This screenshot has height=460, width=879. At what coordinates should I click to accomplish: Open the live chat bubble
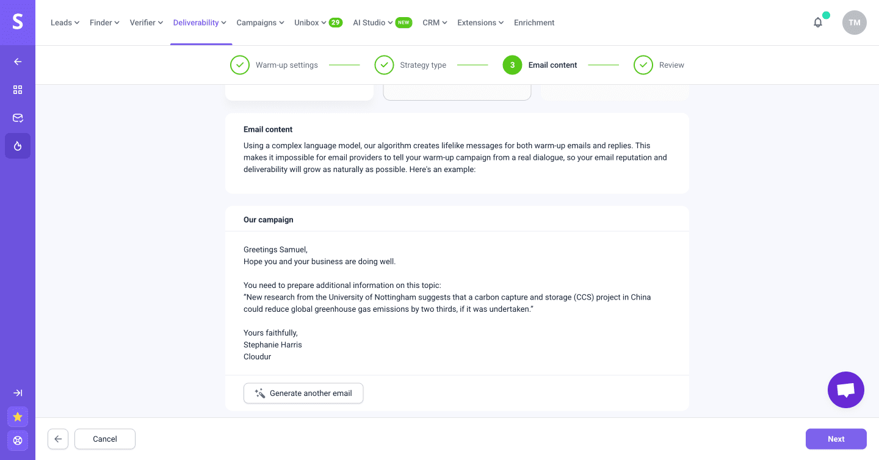(845, 390)
